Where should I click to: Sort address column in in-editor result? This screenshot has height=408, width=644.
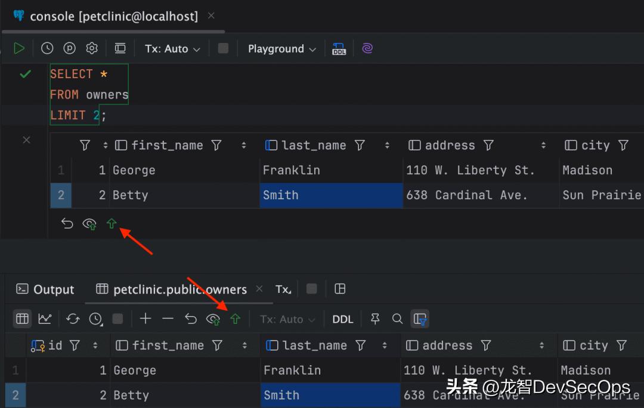click(543, 145)
